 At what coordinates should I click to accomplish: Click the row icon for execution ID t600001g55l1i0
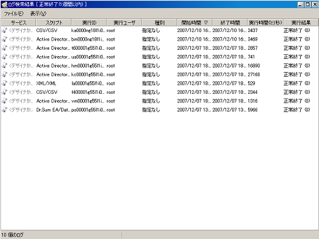(x=5, y=48)
